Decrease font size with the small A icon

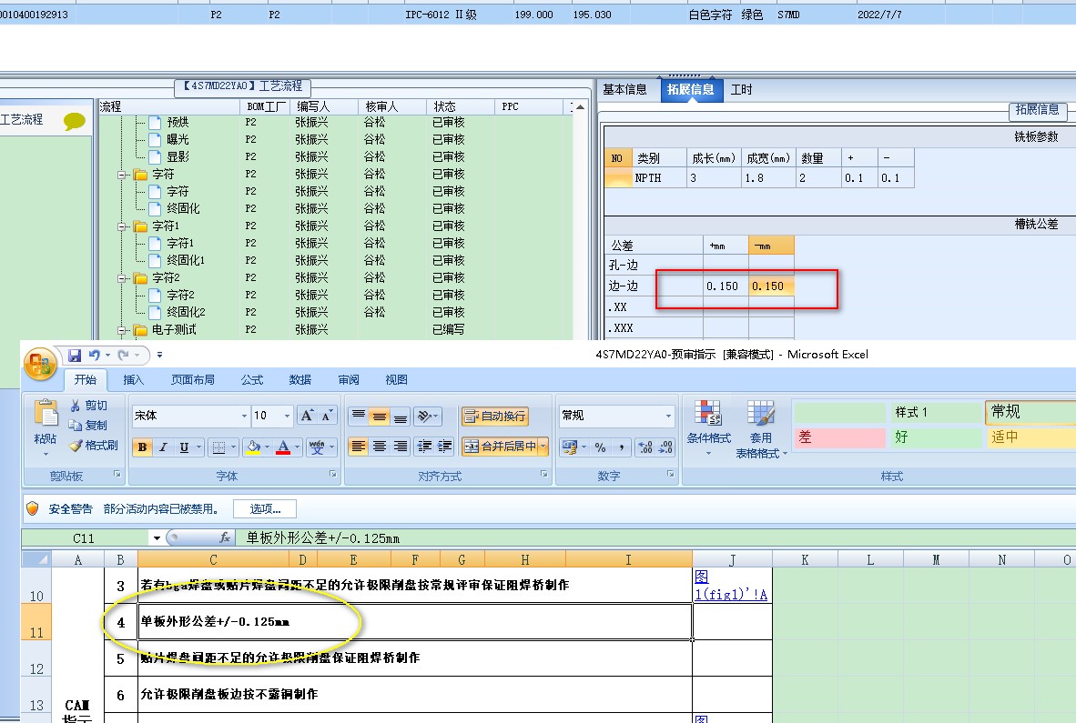[x=328, y=416]
